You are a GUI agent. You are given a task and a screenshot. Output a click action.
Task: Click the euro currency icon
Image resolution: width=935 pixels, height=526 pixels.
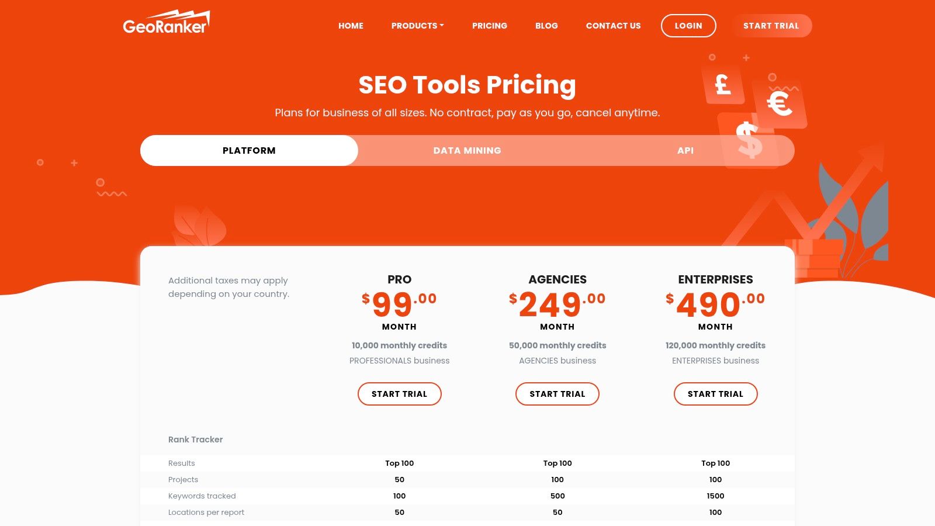click(x=780, y=104)
